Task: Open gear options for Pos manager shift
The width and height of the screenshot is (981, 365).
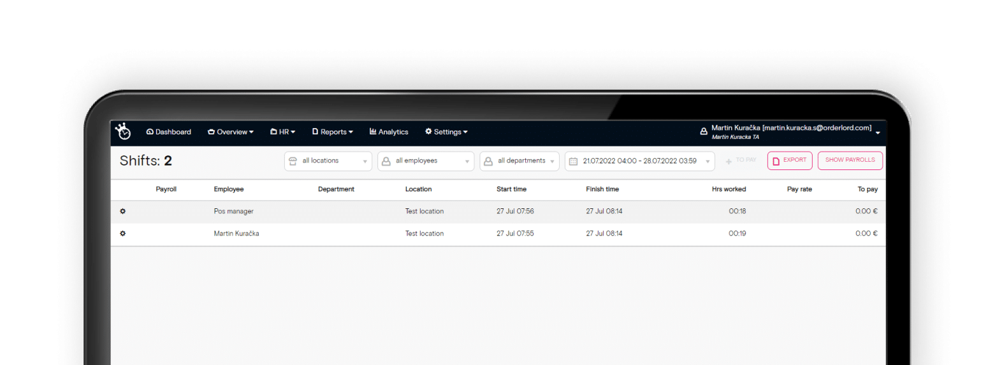Action: (123, 211)
